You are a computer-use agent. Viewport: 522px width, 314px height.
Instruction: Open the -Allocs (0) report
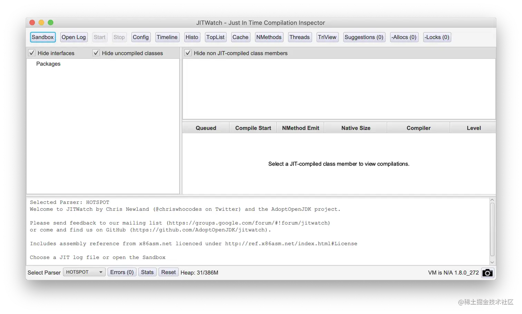pos(404,37)
